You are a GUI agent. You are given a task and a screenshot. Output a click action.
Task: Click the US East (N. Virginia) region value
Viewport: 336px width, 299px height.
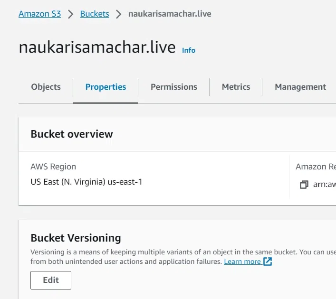[86, 182]
